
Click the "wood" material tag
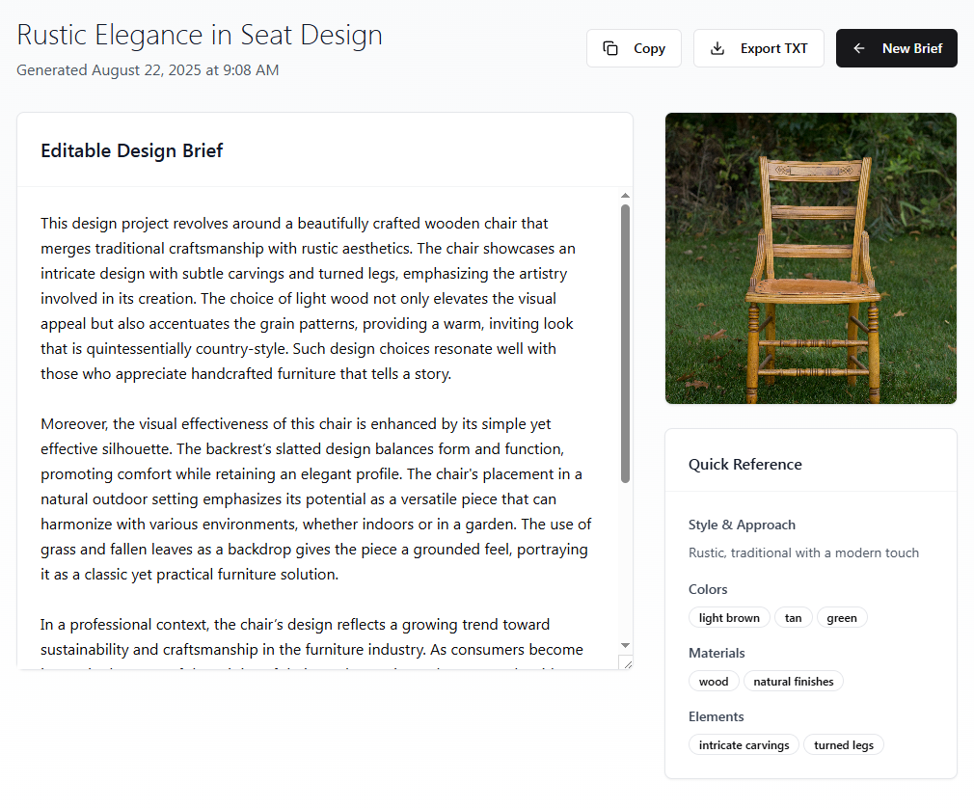tap(714, 682)
